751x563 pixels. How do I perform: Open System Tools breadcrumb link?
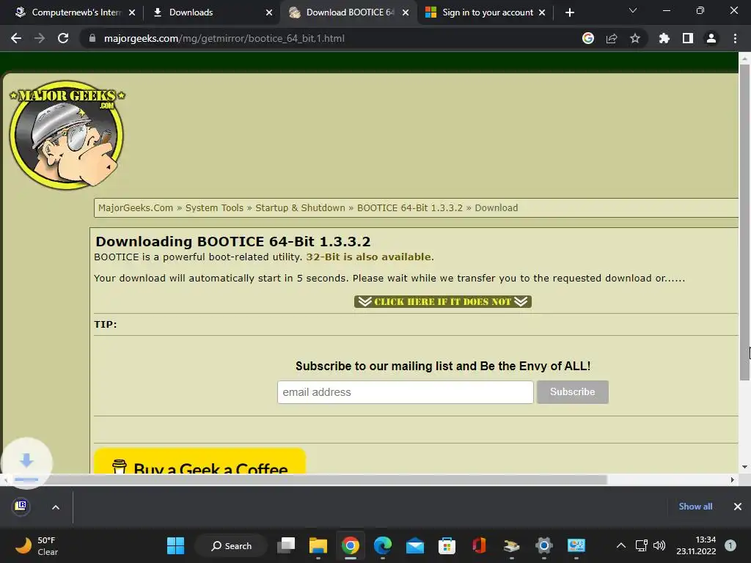tap(214, 207)
